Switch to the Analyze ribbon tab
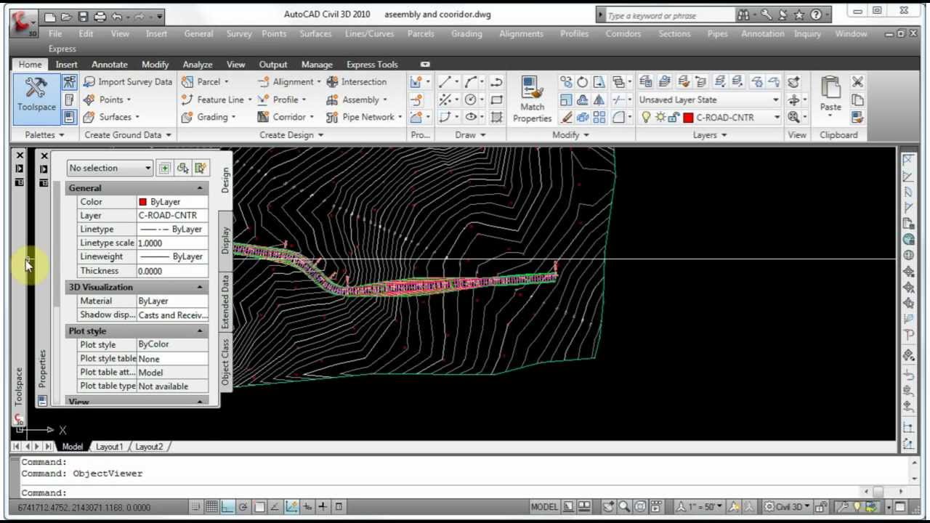This screenshot has width=930, height=523. pos(198,65)
